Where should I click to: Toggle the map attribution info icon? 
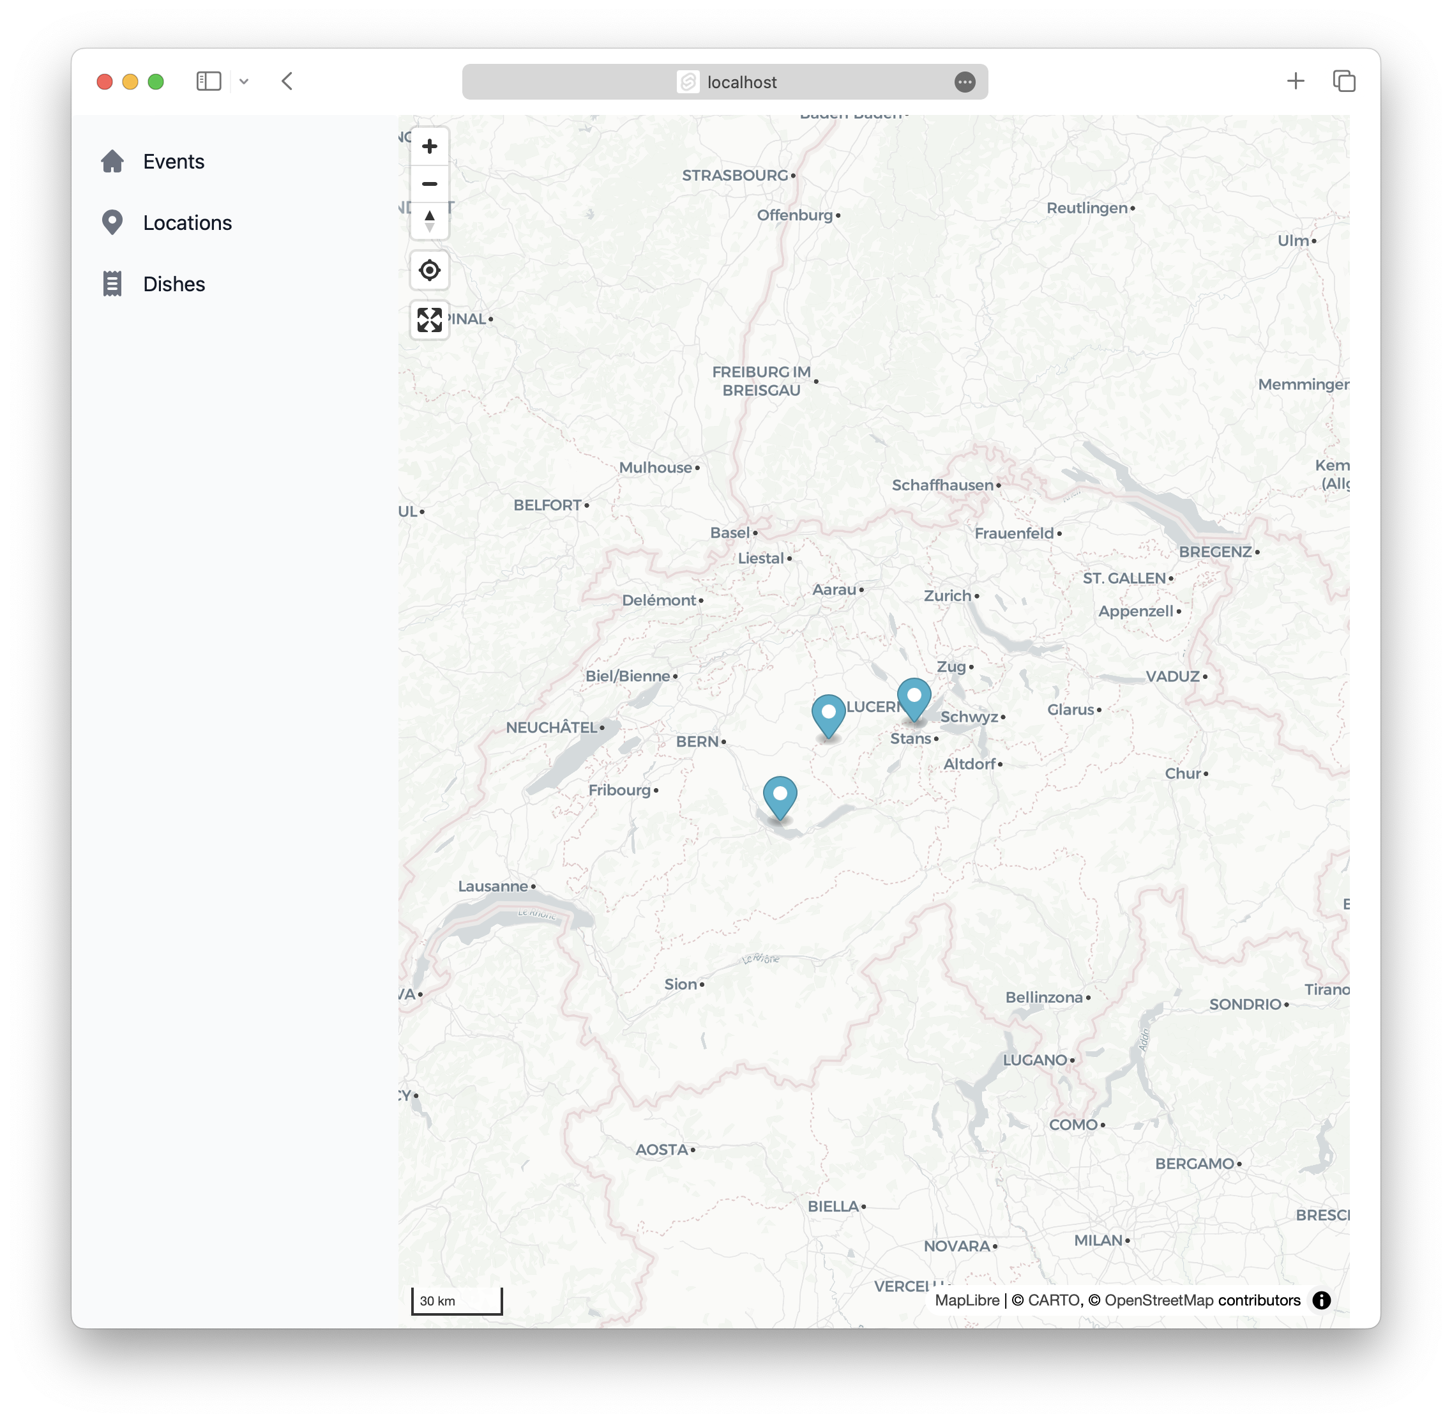click(x=1320, y=1300)
